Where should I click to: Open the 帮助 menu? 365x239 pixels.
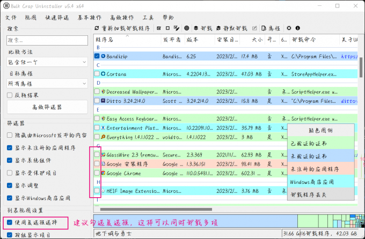pos(168,18)
